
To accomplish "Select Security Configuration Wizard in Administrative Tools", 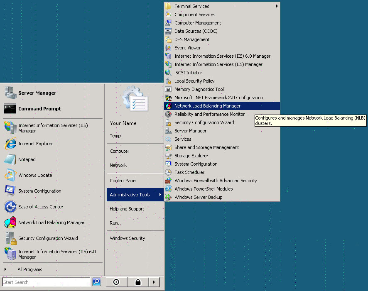I will 222,122.
